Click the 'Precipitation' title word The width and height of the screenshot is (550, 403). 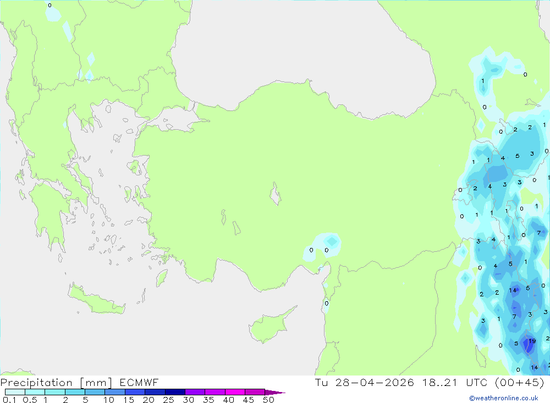36,383
